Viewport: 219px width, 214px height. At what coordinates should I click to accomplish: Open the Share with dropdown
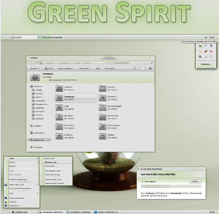(x=85, y=69)
